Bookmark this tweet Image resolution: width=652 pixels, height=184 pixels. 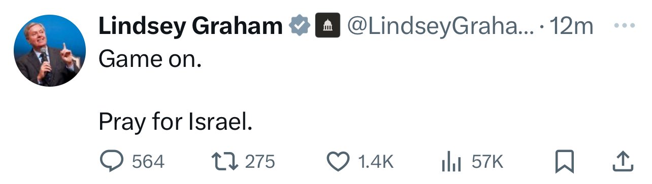[x=564, y=162]
